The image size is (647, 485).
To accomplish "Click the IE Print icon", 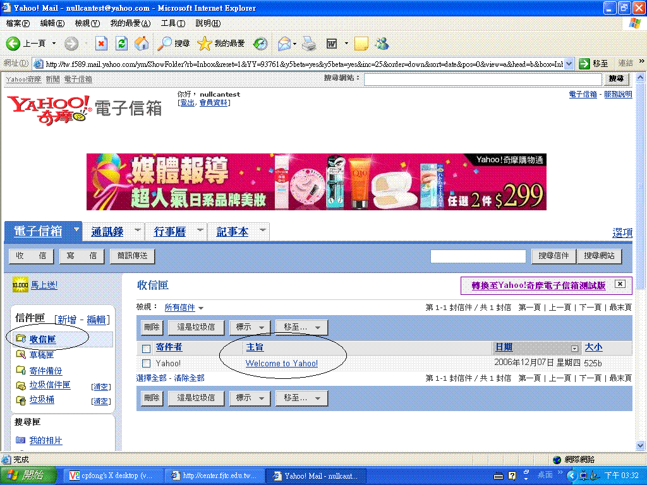I will click(308, 44).
